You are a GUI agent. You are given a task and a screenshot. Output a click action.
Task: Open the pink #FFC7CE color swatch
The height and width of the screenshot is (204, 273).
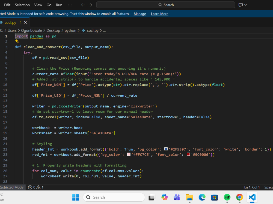click(129, 154)
